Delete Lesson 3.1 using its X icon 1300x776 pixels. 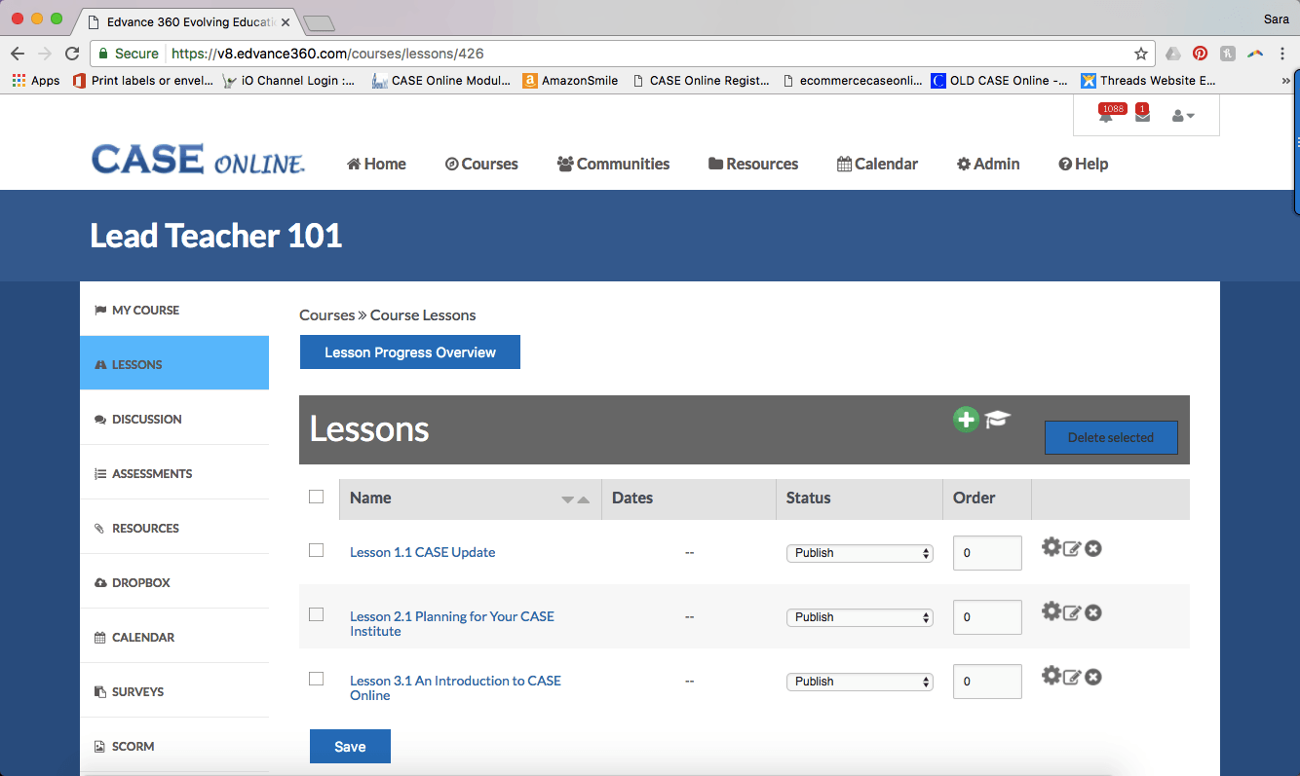pyautogui.click(x=1093, y=677)
